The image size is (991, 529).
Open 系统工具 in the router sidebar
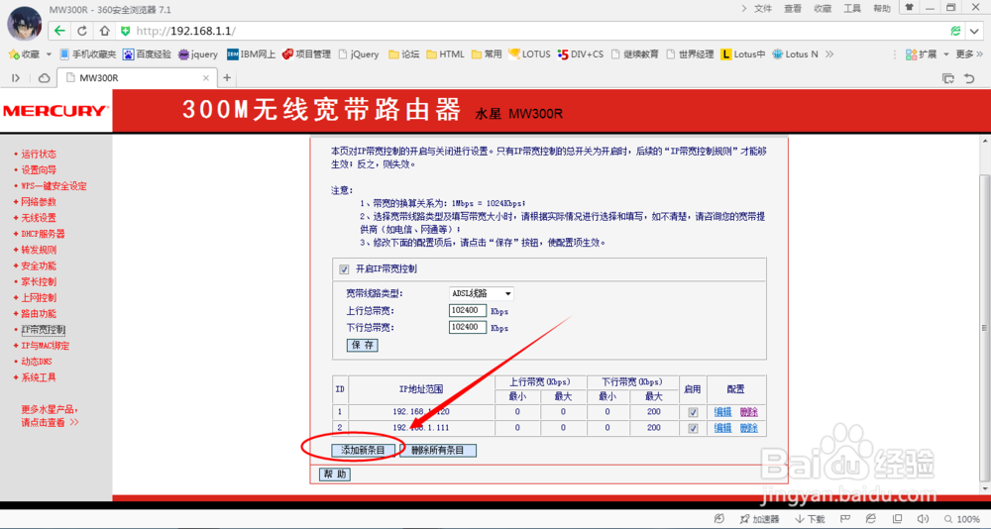(x=39, y=378)
